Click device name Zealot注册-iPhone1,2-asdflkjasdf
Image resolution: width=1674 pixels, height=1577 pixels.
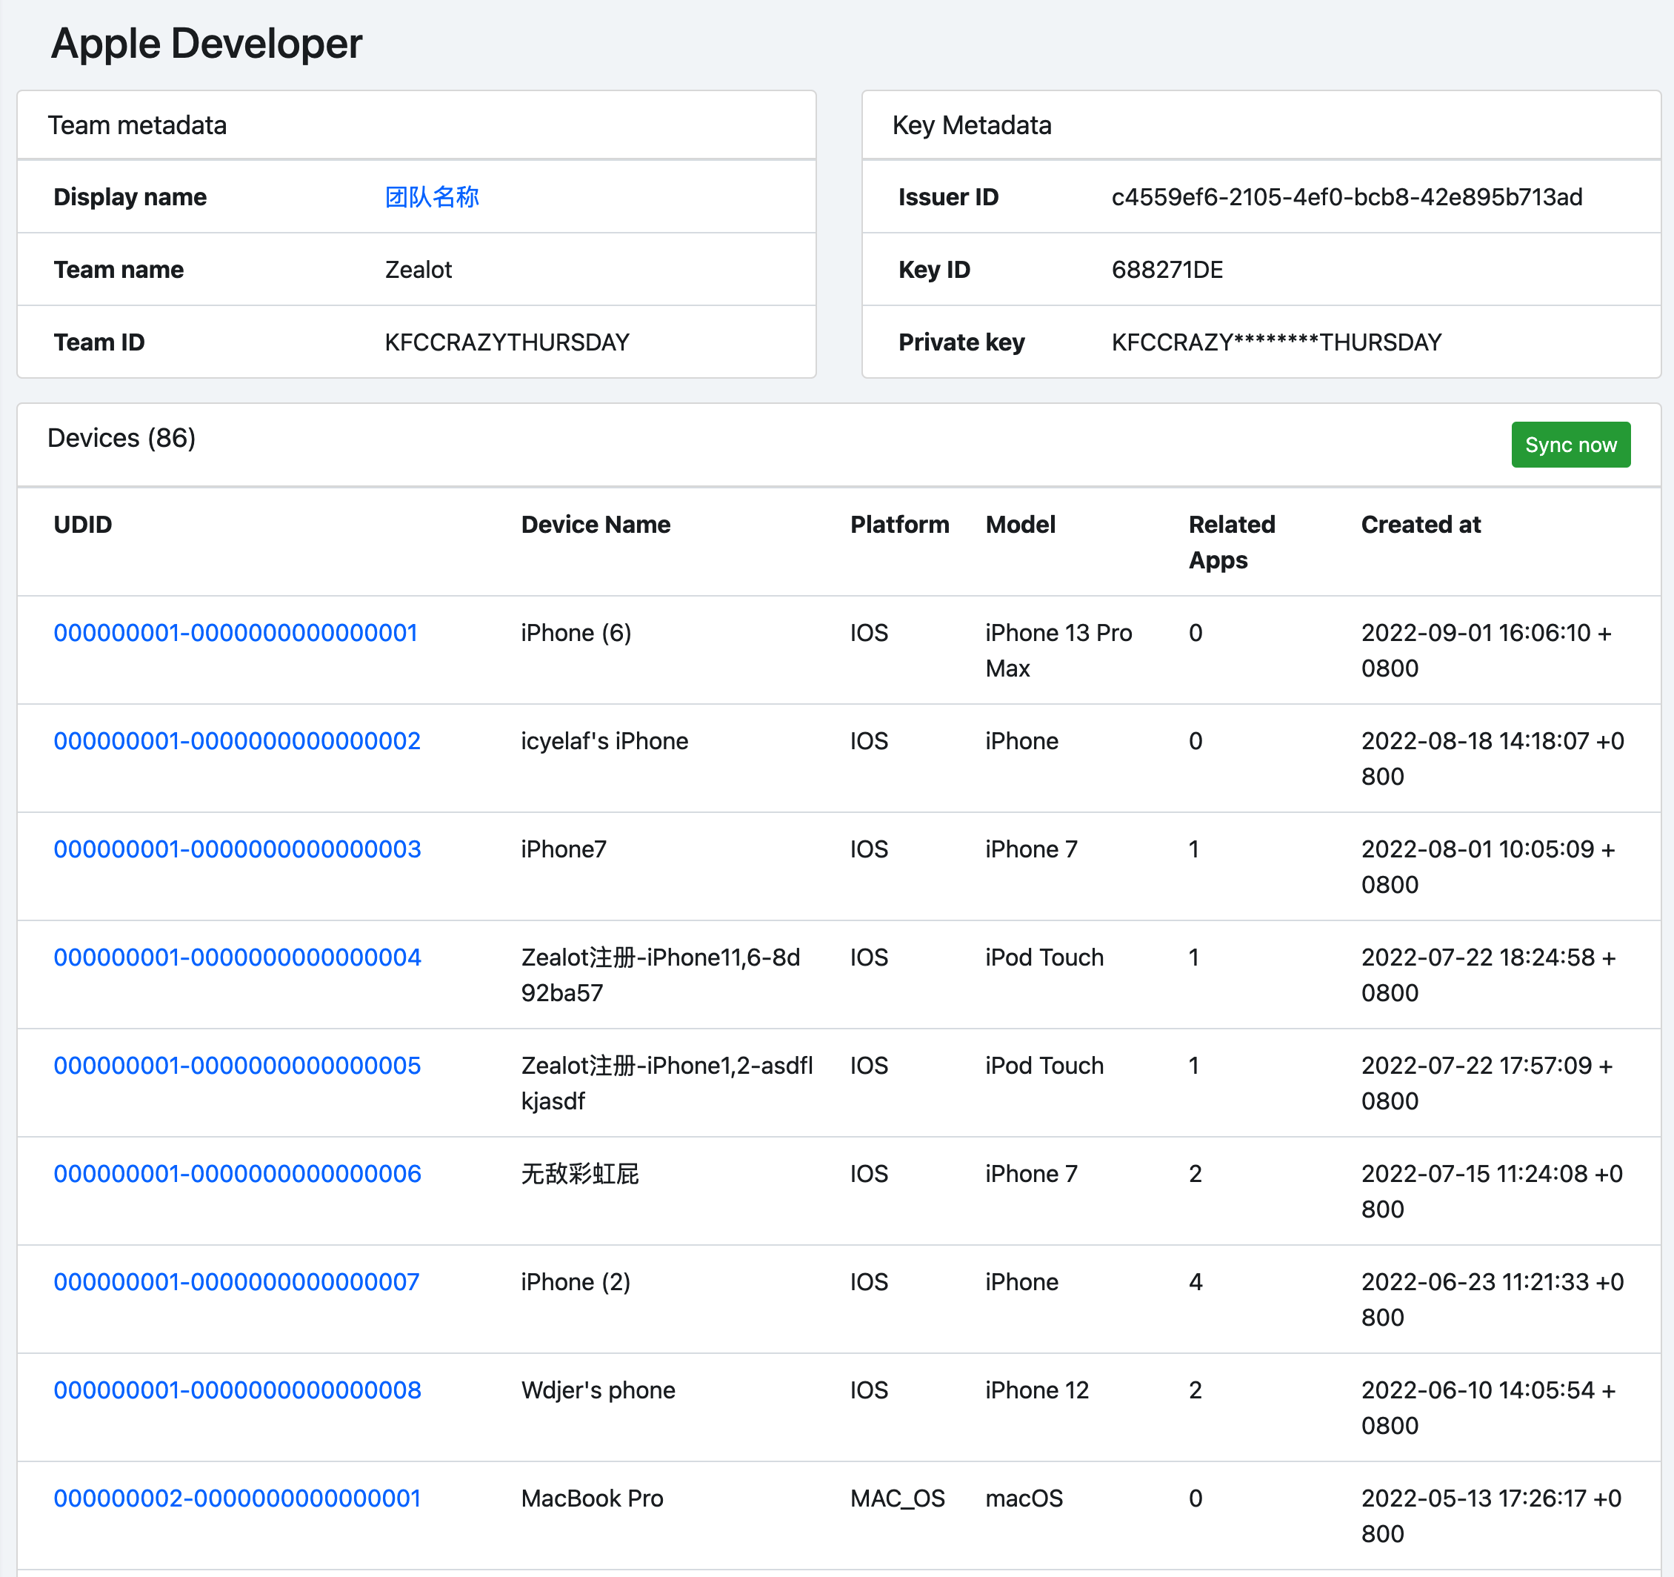click(x=667, y=1083)
